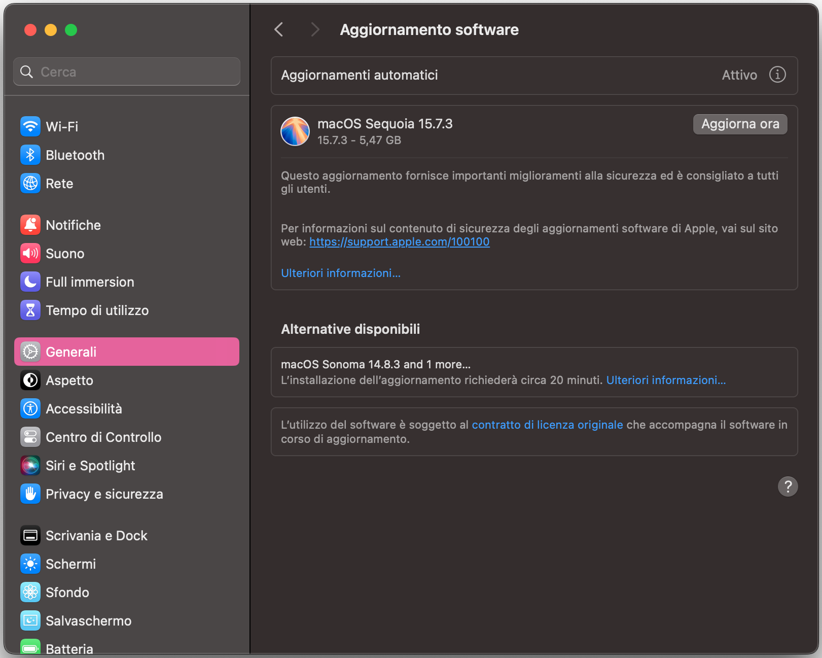Click the help question mark icon
This screenshot has height=658, width=822.
pos(788,487)
